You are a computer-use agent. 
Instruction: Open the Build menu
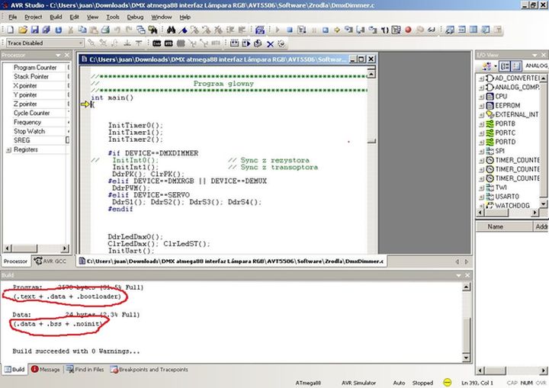click(56, 17)
